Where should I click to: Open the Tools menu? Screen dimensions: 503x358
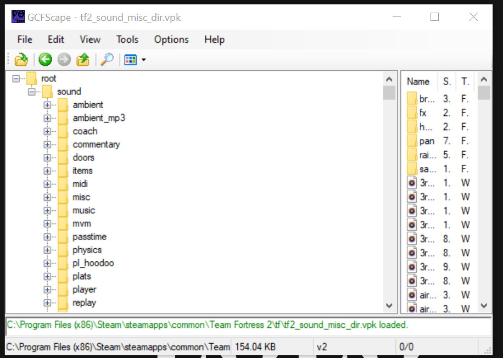click(x=127, y=40)
